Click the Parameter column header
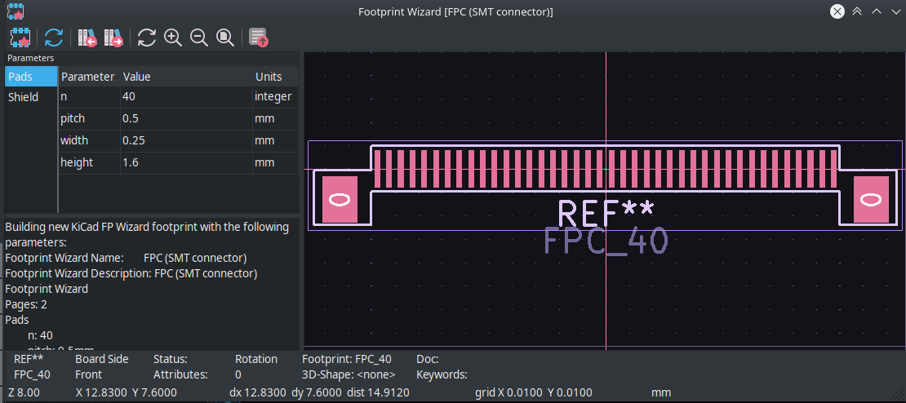This screenshot has height=403, width=906. pos(88,77)
